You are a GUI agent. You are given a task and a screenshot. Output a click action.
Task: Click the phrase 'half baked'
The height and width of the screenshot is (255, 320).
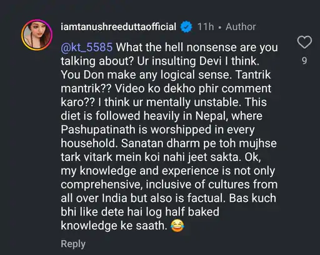(192, 212)
